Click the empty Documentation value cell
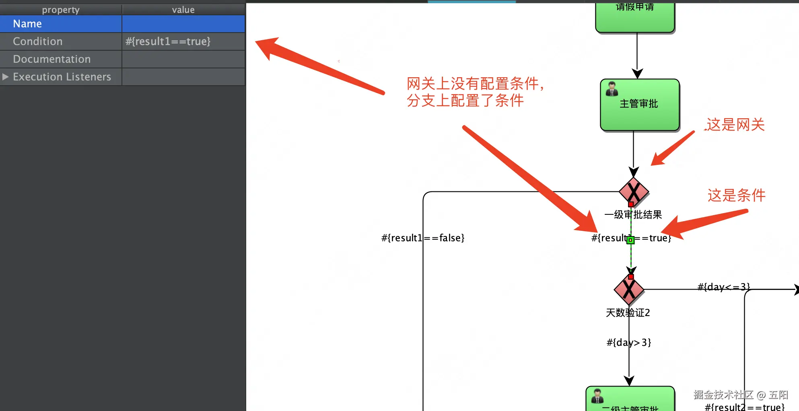Screen dimensions: 799x411 (183, 59)
